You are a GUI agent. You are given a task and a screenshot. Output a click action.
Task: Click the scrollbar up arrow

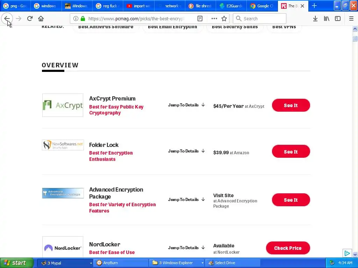(x=355, y=29)
